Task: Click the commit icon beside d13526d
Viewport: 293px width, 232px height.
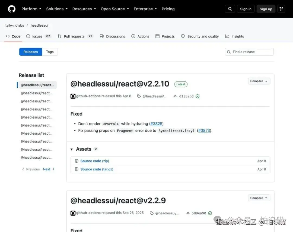Action: [x=175, y=96]
